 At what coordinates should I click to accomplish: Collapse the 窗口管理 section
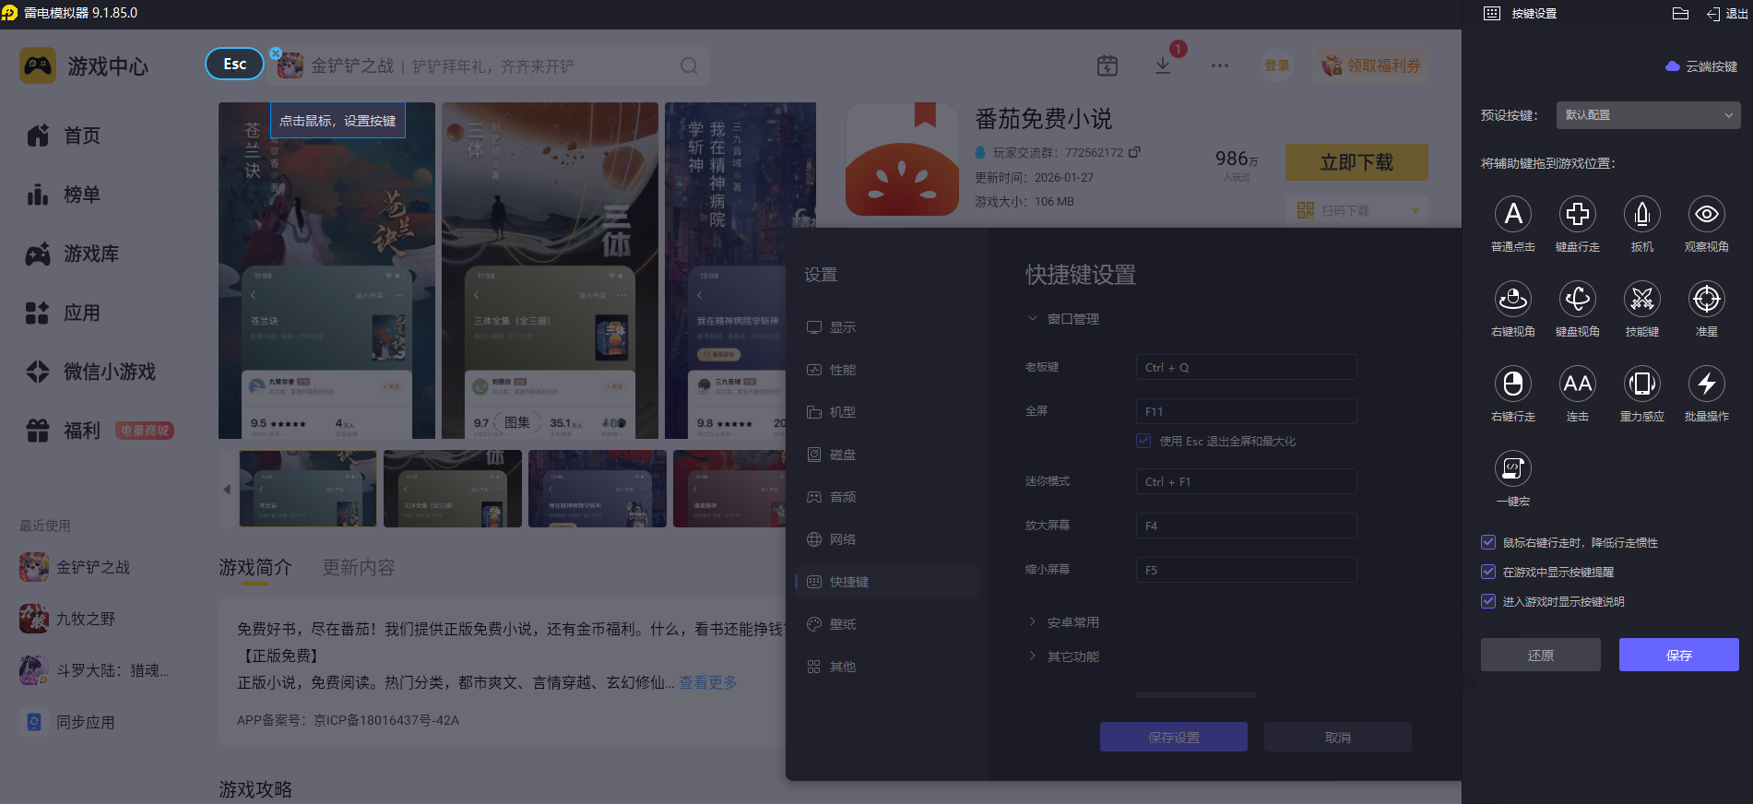[1072, 319]
